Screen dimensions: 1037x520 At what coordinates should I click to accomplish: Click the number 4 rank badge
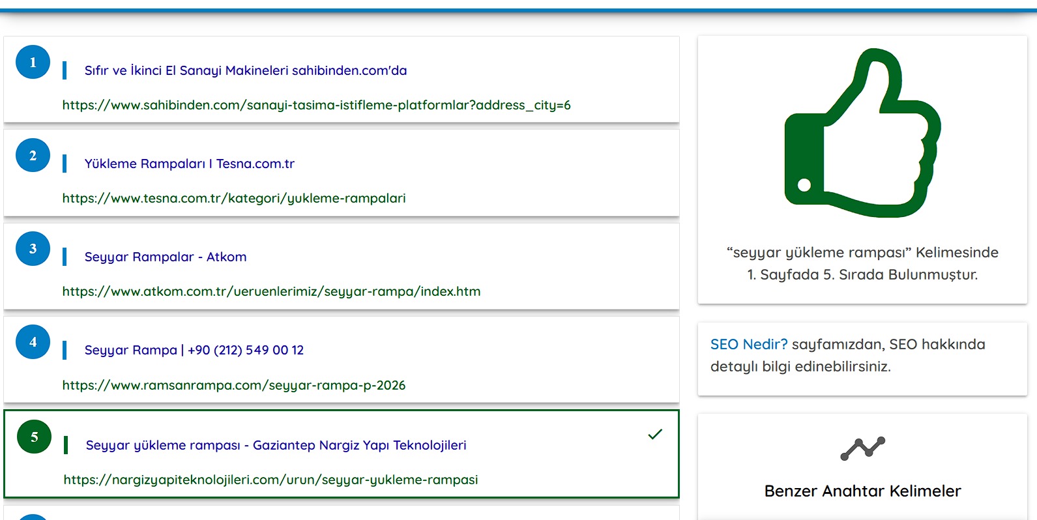33,341
